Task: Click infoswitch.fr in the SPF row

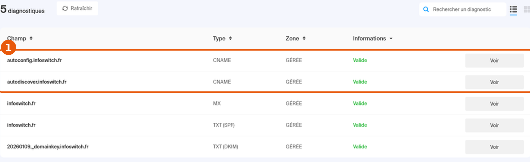Action: coord(21,125)
